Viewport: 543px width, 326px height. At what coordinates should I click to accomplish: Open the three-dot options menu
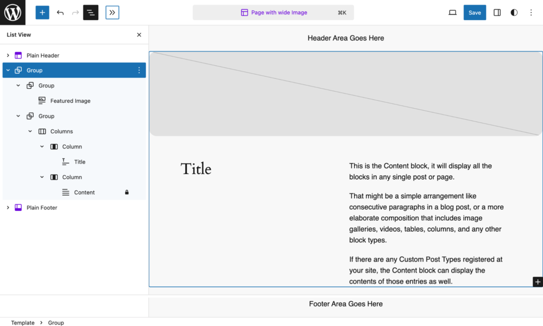[531, 12]
